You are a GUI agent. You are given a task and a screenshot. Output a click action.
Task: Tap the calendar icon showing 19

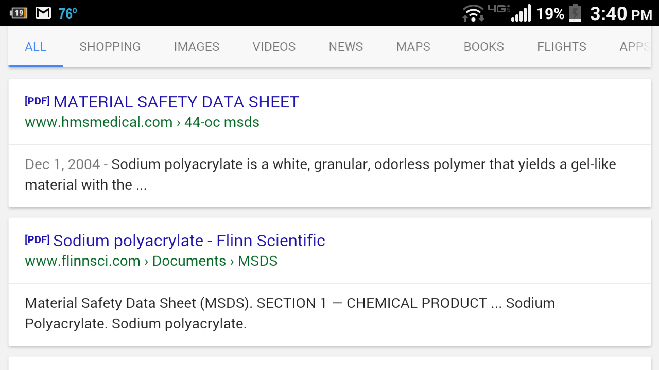coord(19,13)
